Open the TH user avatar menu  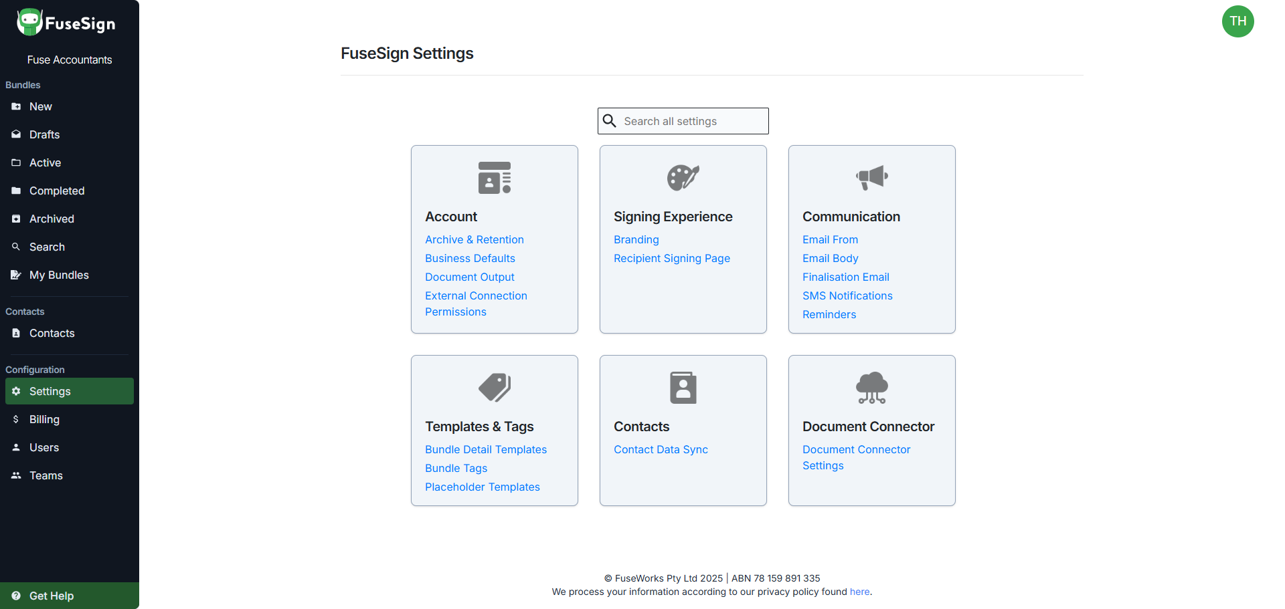pos(1237,21)
